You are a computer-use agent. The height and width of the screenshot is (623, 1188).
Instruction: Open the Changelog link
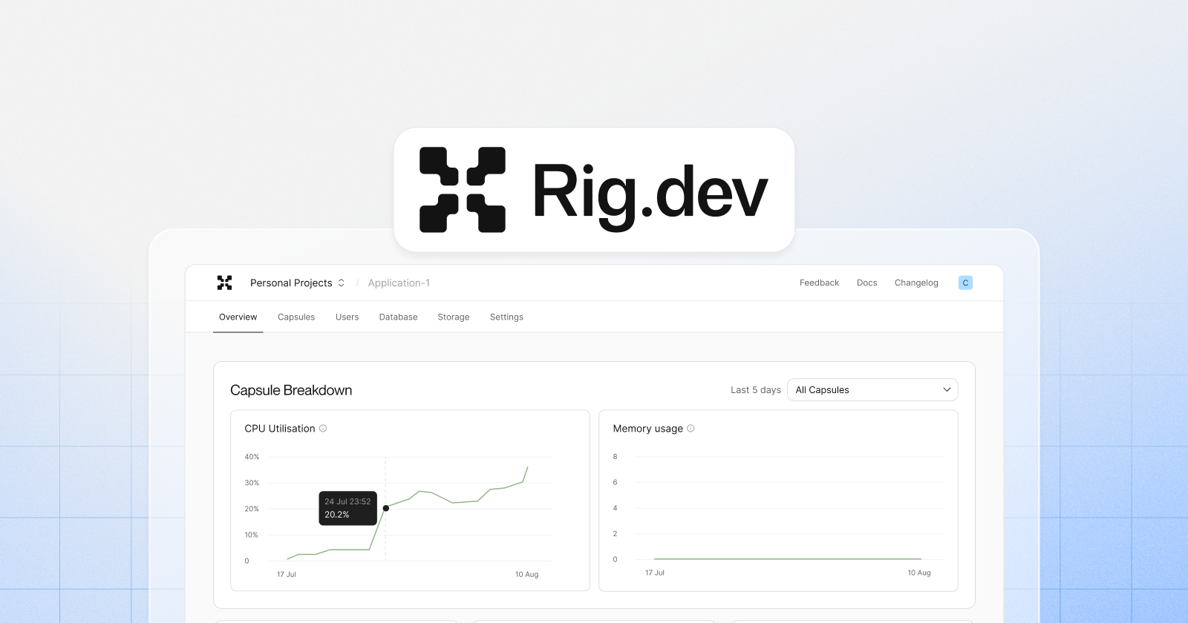pos(916,283)
